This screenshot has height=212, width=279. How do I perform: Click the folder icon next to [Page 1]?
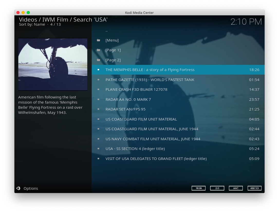pos(98,50)
